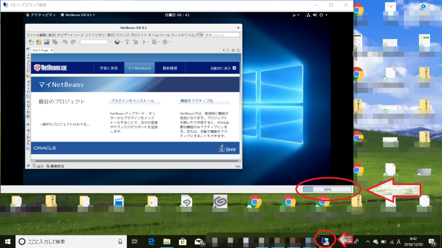Click 機能をアクティブ化 link

[197, 101]
